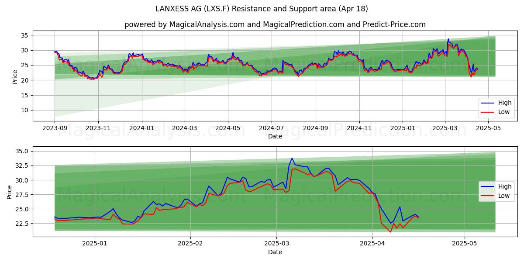Click the '2025-05' tick label on bottom chart
Screen dimensions: 524x262
tap(465, 244)
